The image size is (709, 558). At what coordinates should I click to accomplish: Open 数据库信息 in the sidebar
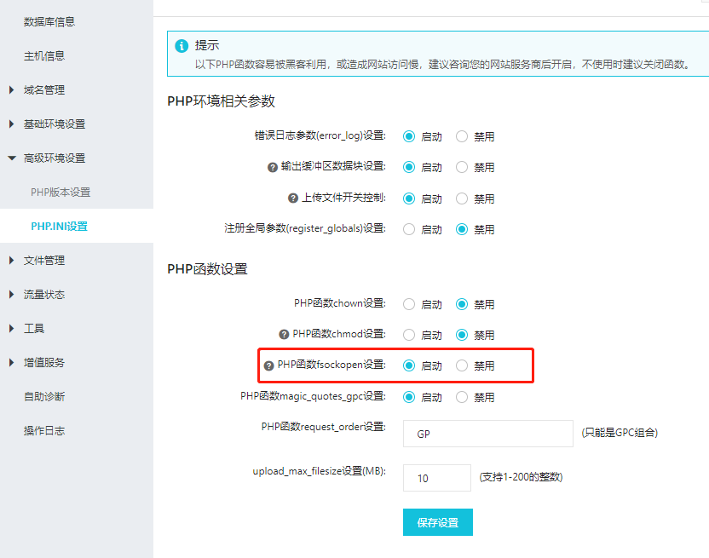point(49,21)
